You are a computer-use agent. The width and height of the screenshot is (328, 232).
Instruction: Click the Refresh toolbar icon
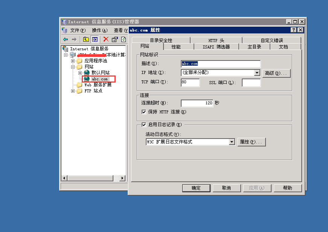pos(123,39)
